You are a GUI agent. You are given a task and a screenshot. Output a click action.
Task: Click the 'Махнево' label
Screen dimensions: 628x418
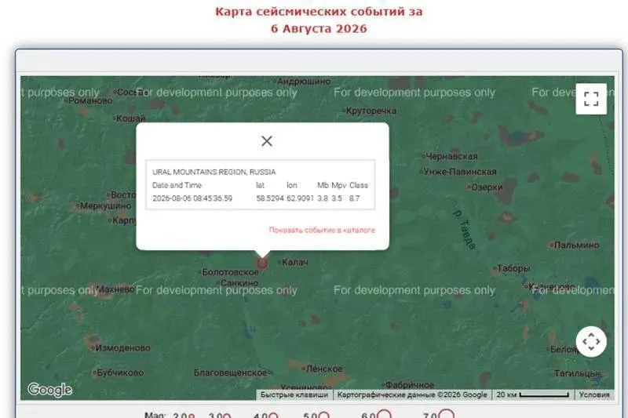pos(115,289)
